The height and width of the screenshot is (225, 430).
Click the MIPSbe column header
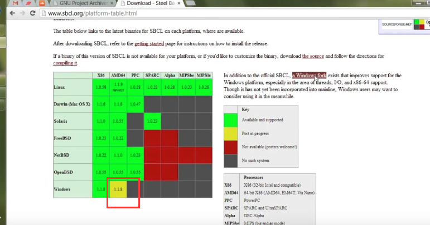tap(186, 76)
